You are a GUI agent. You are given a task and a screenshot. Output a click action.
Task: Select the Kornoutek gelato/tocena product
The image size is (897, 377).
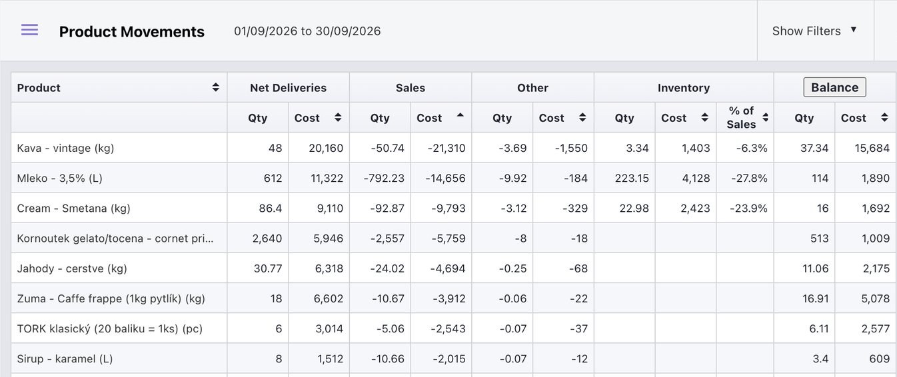pyautogui.click(x=115, y=238)
